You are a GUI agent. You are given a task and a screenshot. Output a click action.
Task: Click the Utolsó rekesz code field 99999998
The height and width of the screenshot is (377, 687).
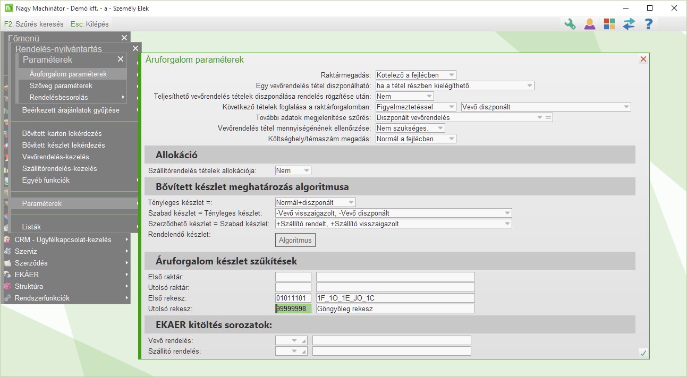tap(293, 309)
